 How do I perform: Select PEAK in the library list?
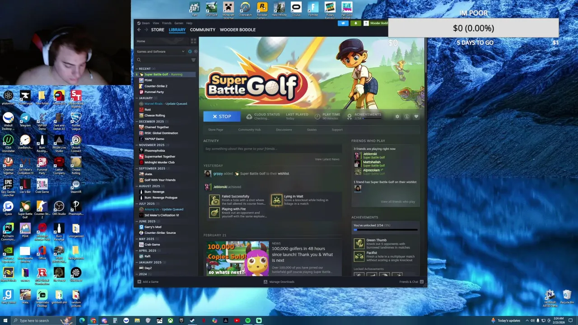click(x=148, y=80)
